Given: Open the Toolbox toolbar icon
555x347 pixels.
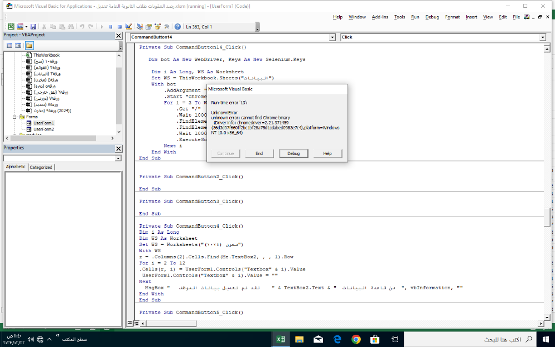Looking at the screenshot, I should [167, 27].
